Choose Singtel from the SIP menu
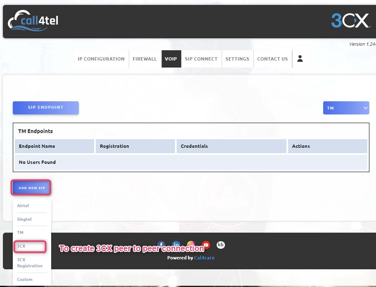 [x=24, y=219]
